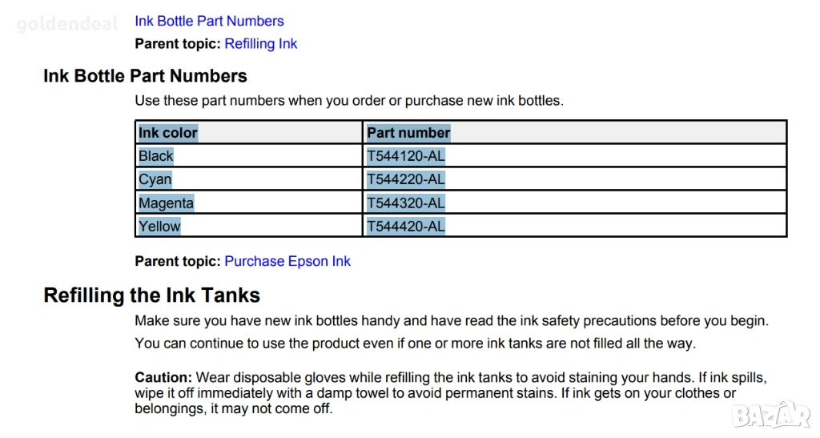Viewport: 820px width, 438px height.
Task: Click the Refilling the Ink Tanks heading
Action: (x=151, y=295)
